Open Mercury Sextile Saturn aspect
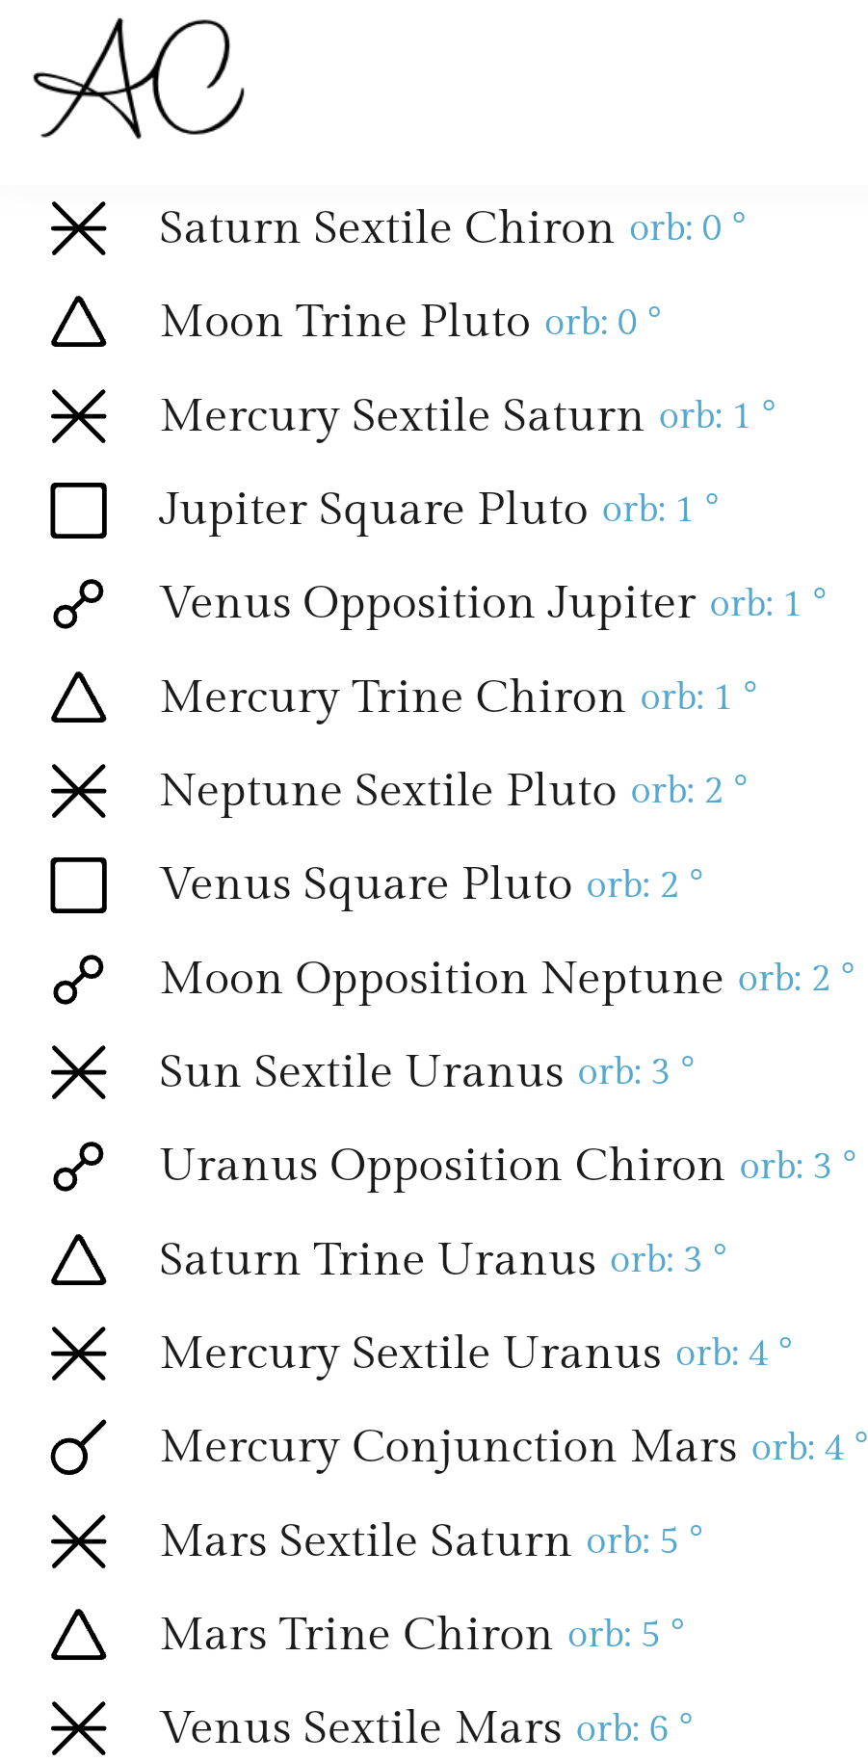Viewport: 868px width, 1762px height. tap(434, 416)
